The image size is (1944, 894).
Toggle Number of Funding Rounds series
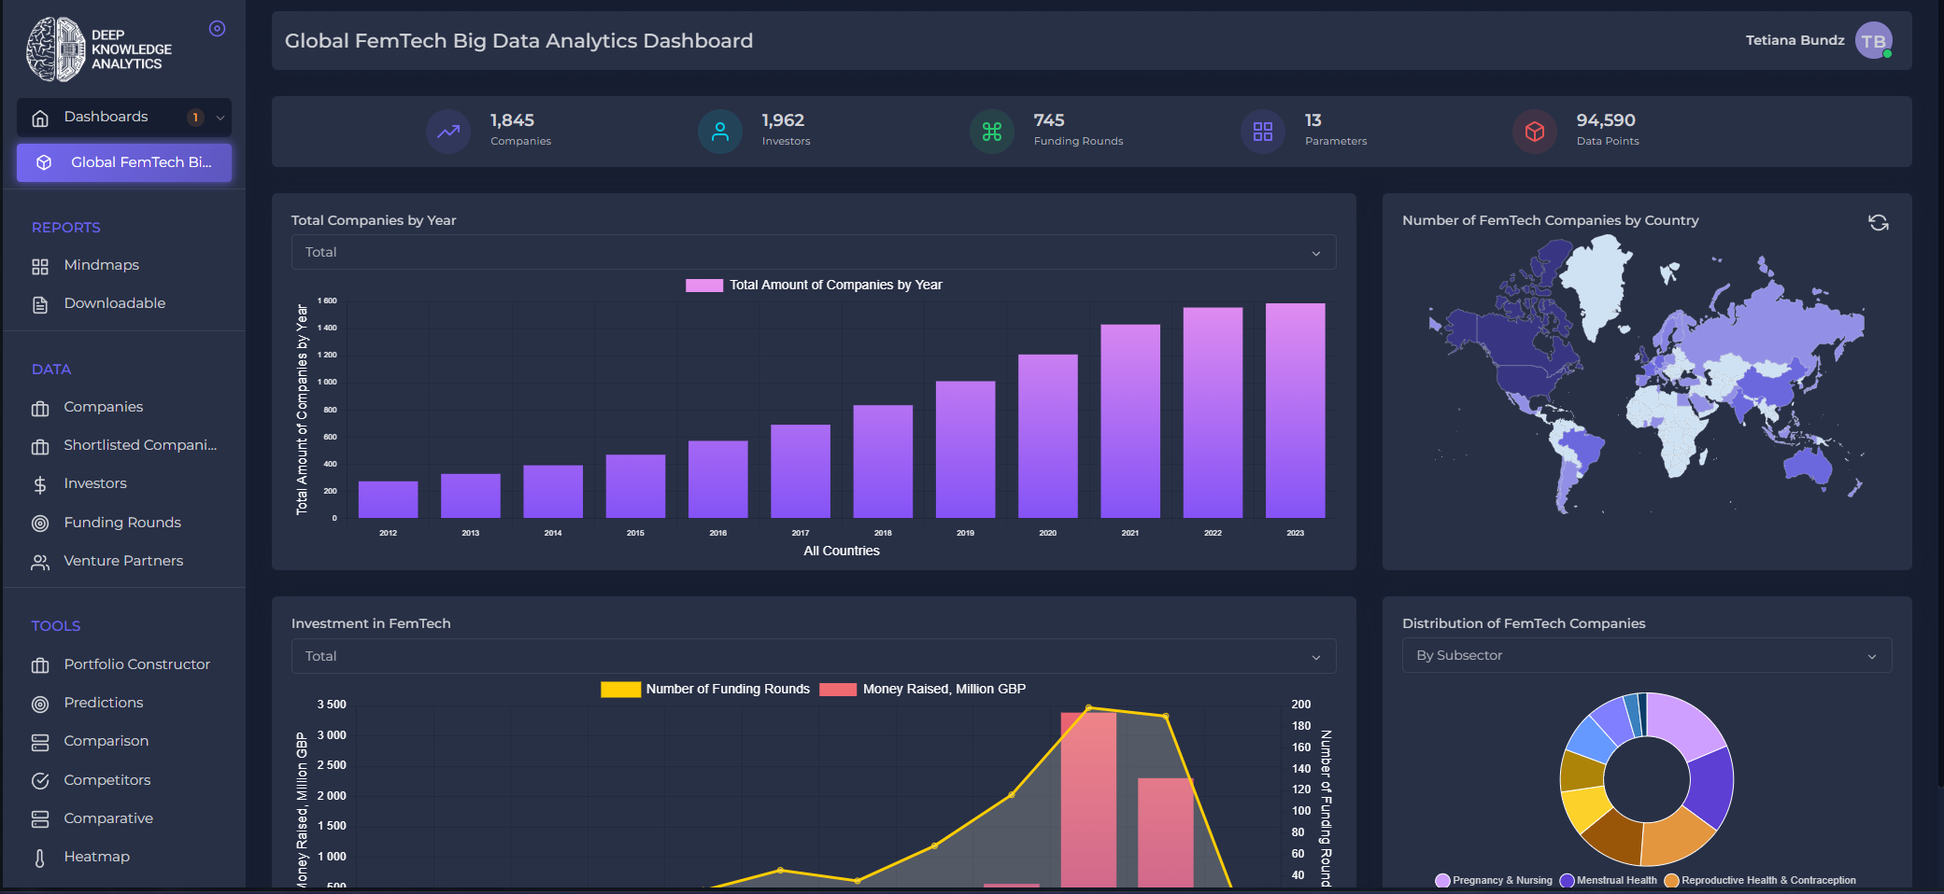[x=620, y=690]
